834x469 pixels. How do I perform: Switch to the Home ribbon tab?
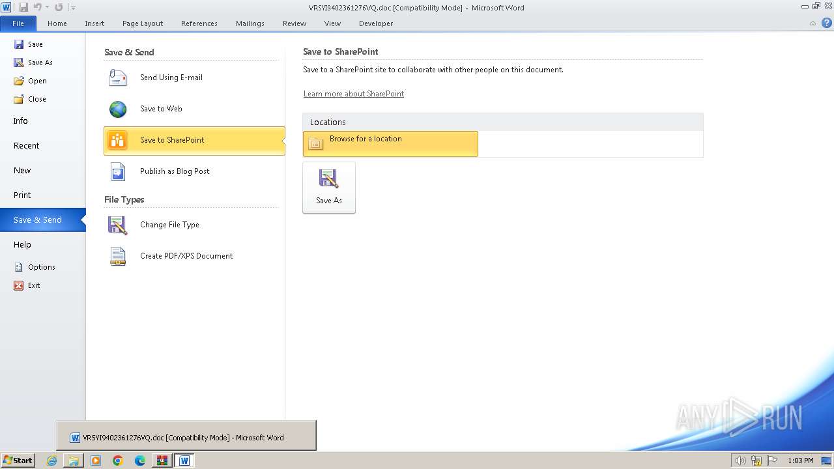[57, 23]
